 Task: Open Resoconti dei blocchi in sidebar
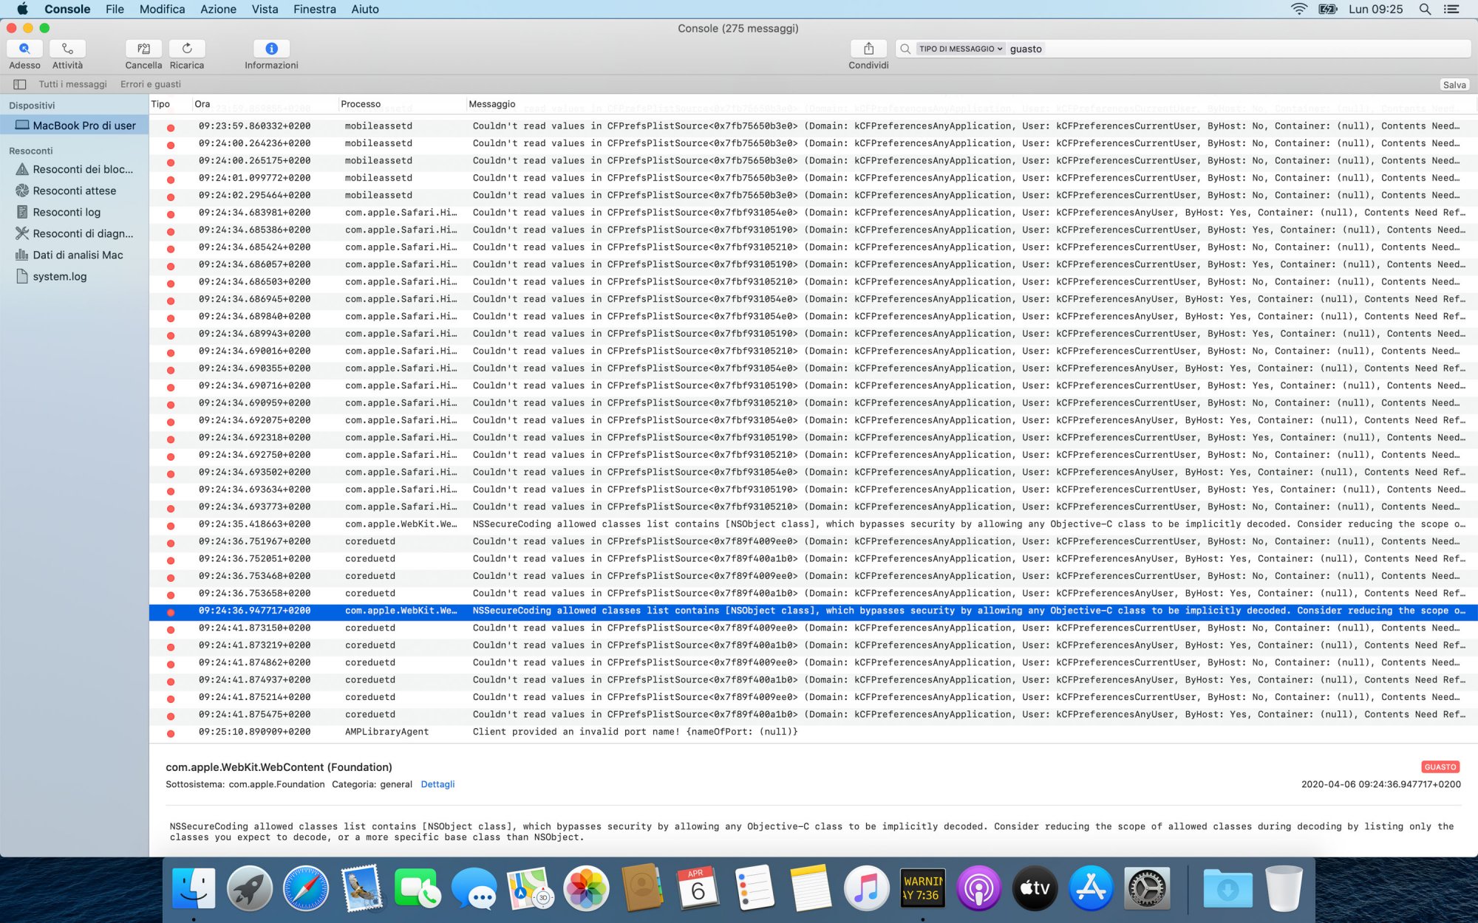74,169
